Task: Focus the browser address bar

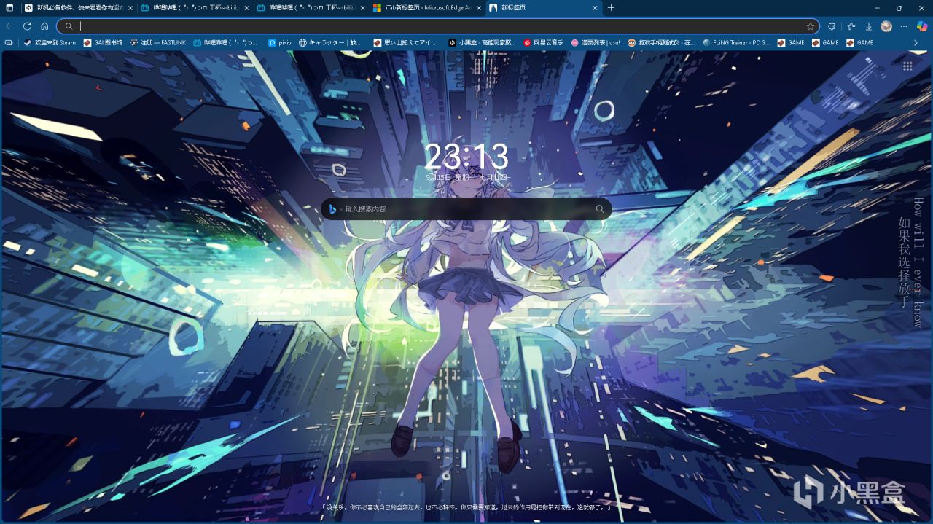Action: tap(437, 26)
